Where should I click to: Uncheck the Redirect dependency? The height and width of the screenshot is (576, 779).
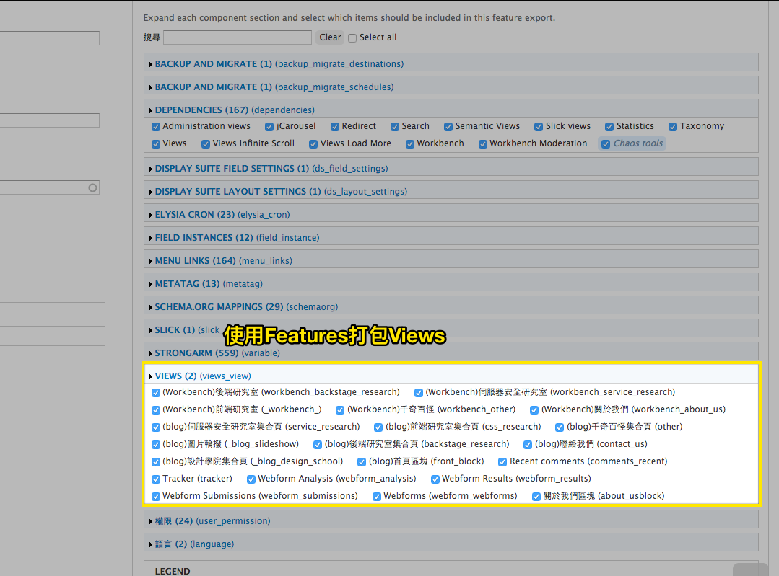point(335,127)
